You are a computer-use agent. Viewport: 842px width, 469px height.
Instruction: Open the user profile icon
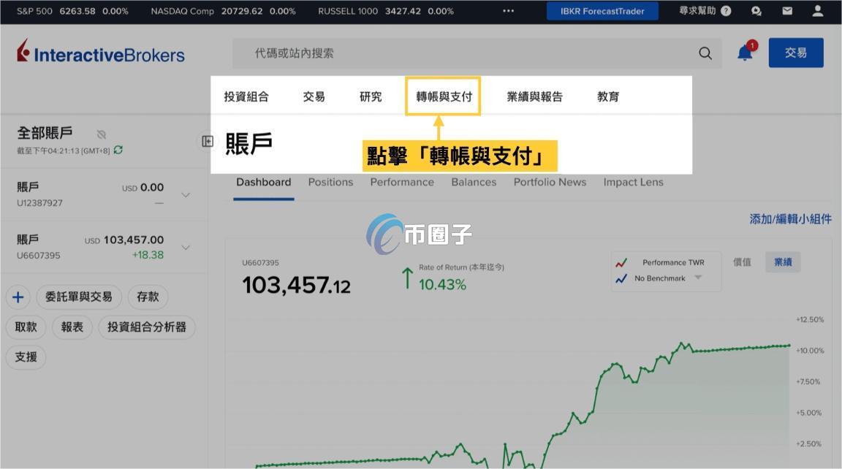click(x=817, y=11)
